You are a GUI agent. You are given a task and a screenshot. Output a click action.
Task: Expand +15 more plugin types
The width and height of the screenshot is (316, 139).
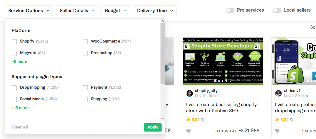point(20,108)
